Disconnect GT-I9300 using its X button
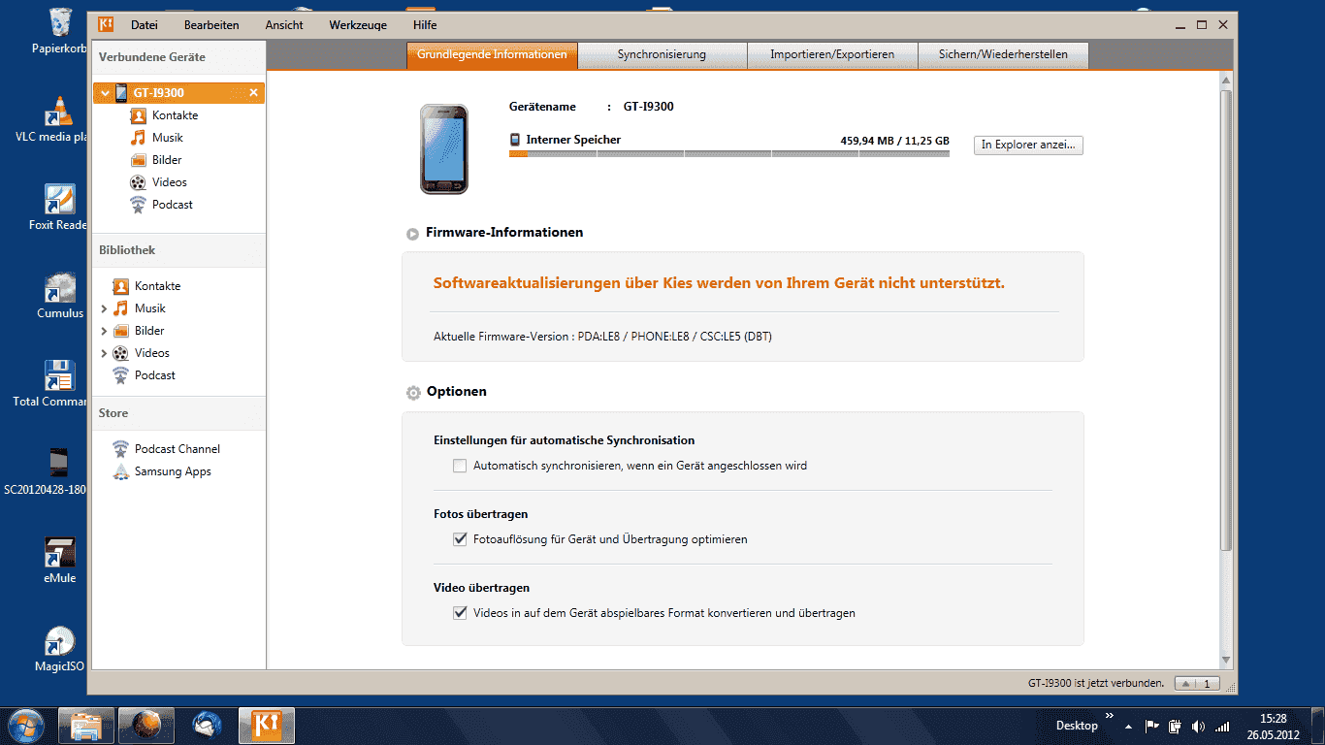Viewport: 1325px width, 745px height. click(x=253, y=93)
